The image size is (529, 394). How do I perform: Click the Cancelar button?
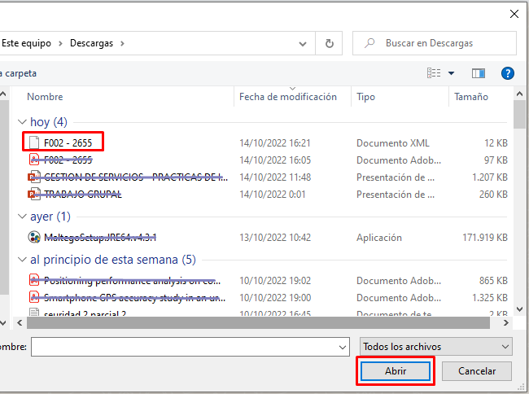[x=477, y=371]
